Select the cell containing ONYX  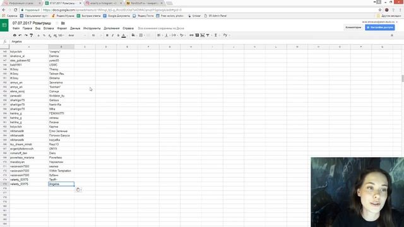[61, 149]
